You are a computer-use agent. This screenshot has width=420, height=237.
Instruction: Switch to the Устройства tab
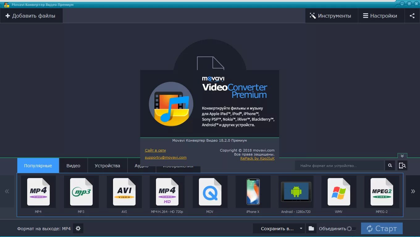point(107,166)
